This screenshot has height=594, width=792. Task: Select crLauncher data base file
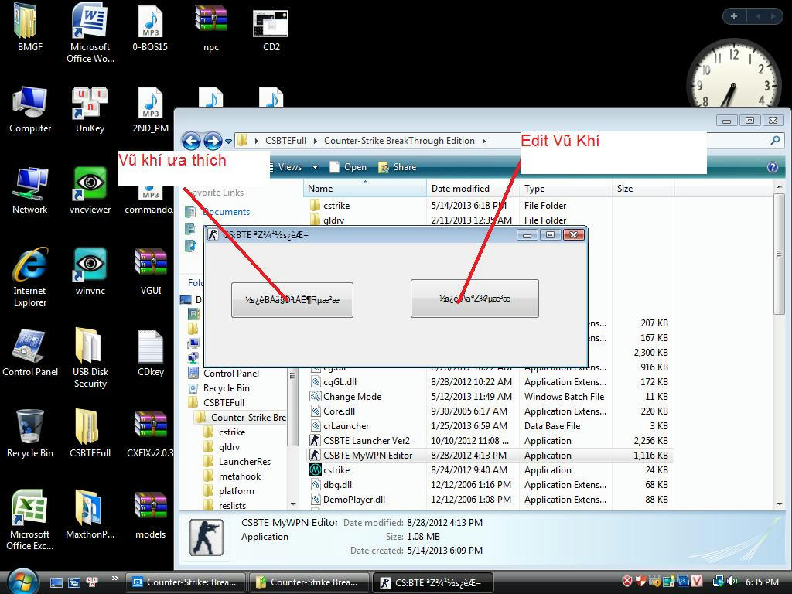[346, 426]
